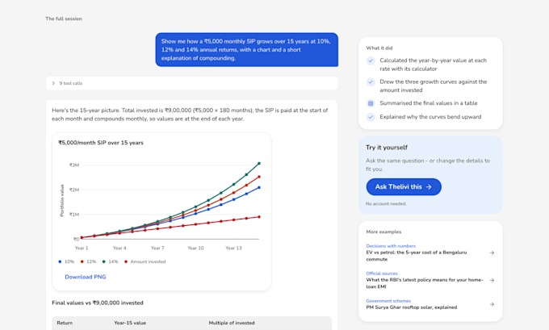Click the 'Government schemes' category label
The width and height of the screenshot is (549, 330).
[x=388, y=301]
